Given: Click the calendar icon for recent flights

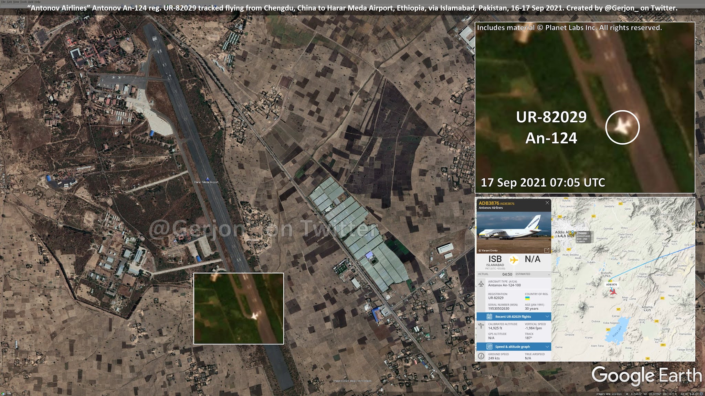Looking at the screenshot, I should [489, 317].
